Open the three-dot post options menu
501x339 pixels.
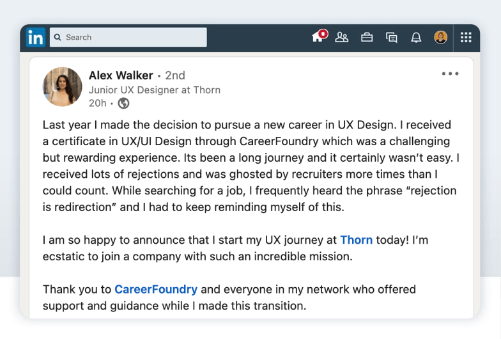coord(451,74)
